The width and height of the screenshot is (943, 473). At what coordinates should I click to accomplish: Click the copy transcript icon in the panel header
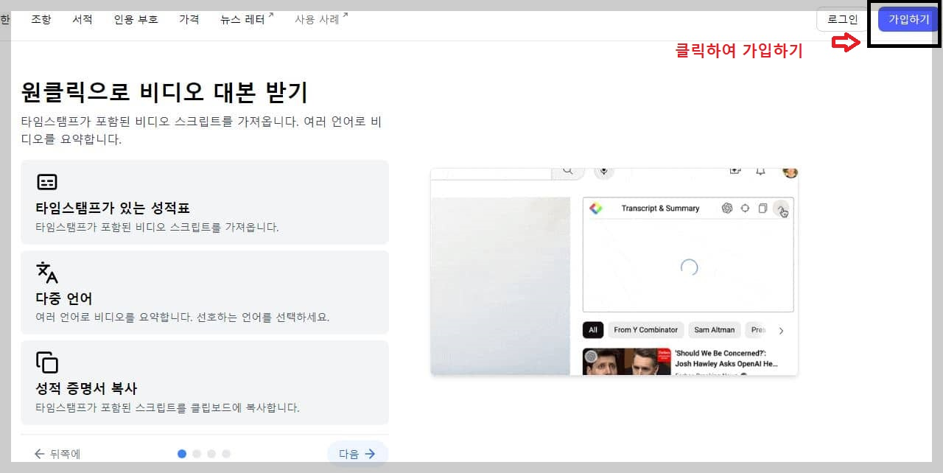(763, 209)
